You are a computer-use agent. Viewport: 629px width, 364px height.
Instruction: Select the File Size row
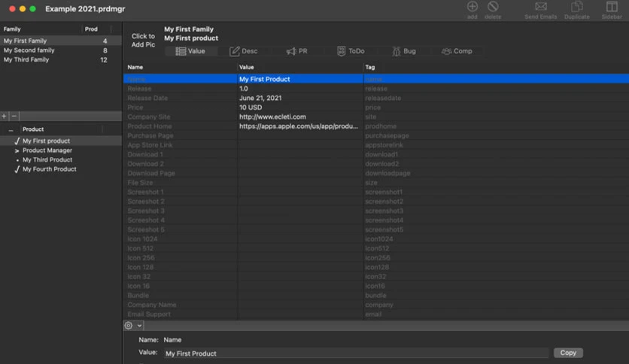click(376, 183)
